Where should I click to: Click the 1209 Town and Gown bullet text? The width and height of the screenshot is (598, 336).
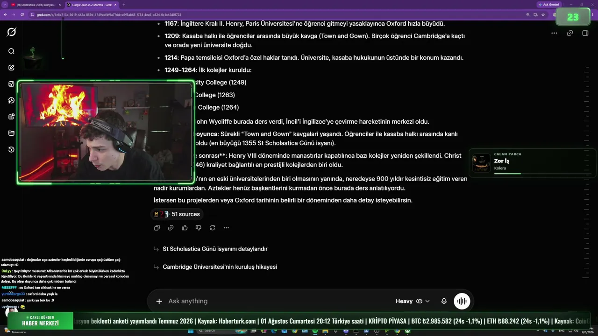314,41
